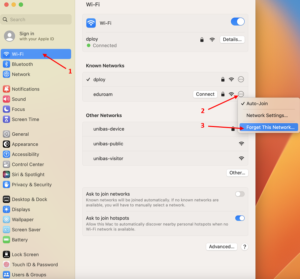Viewport: 300px width, 279px height.
Task: Select Network Settings in context menu
Action: (x=267, y=115)
